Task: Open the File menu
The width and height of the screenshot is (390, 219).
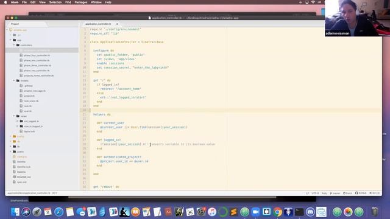Action: tap(24, 2)
